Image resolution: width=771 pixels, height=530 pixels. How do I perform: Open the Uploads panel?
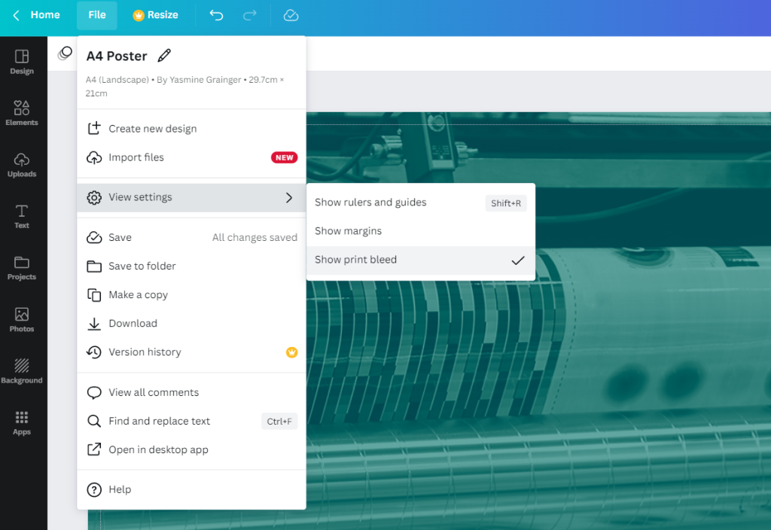[22, 165]
